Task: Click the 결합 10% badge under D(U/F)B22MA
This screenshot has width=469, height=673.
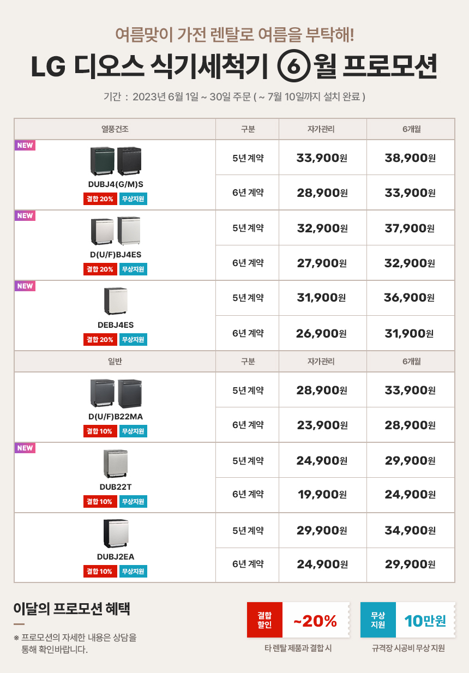Action: tap(100, 431)
